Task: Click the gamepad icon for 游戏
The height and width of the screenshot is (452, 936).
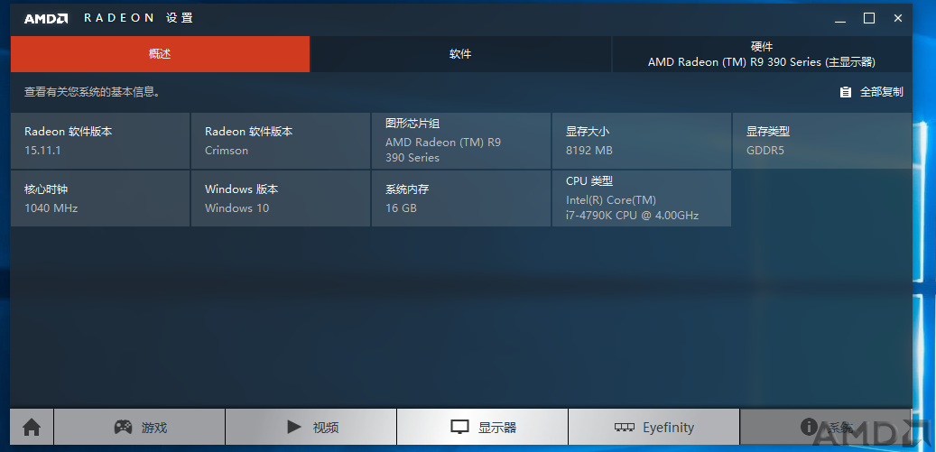Action: (x=123, y=427)
